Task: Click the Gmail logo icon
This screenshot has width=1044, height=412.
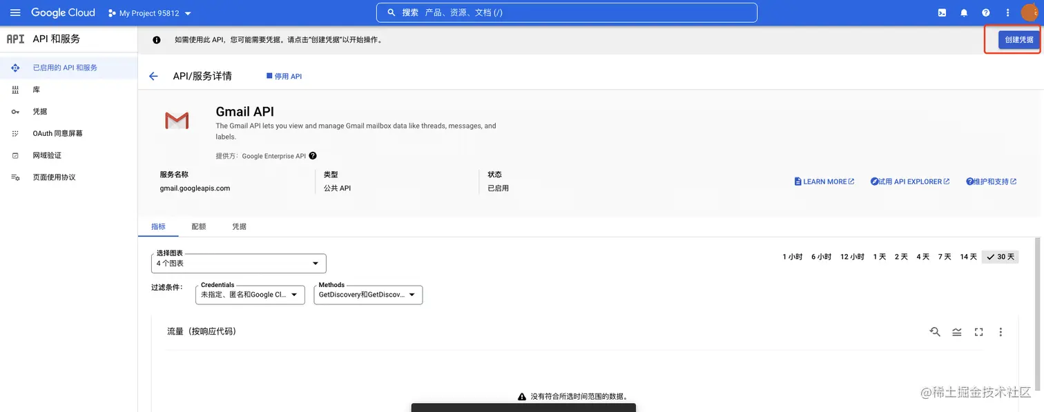Action: tap(177, 121)
